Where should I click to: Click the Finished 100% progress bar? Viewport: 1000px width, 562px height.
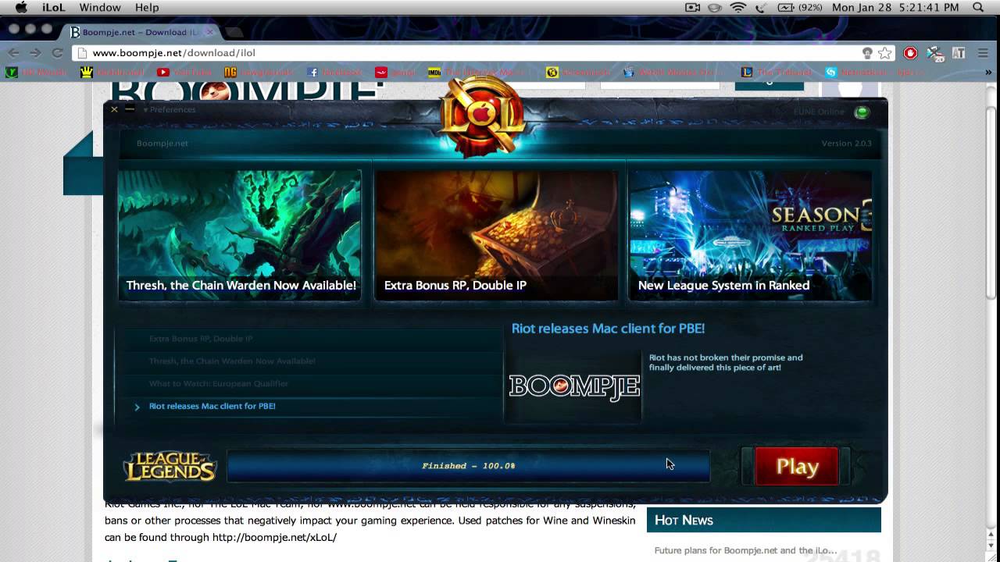[469, 466]
